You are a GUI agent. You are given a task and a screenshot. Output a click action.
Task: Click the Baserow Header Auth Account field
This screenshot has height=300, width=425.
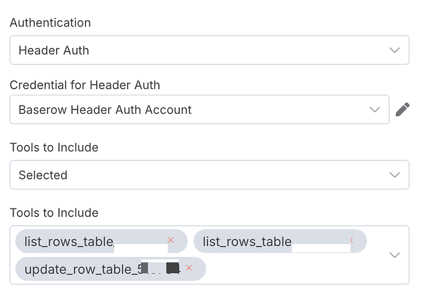pos(200,109)
